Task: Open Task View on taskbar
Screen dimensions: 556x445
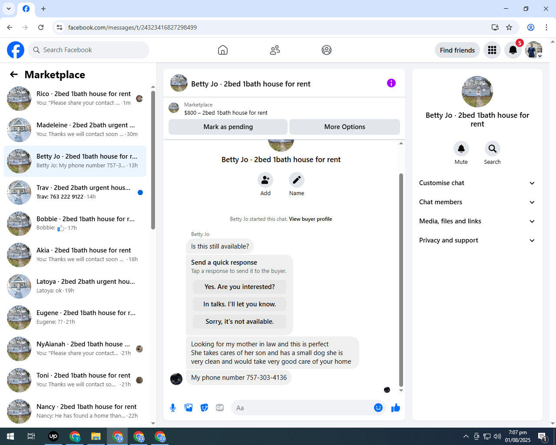Action: [x=31, y=436]
